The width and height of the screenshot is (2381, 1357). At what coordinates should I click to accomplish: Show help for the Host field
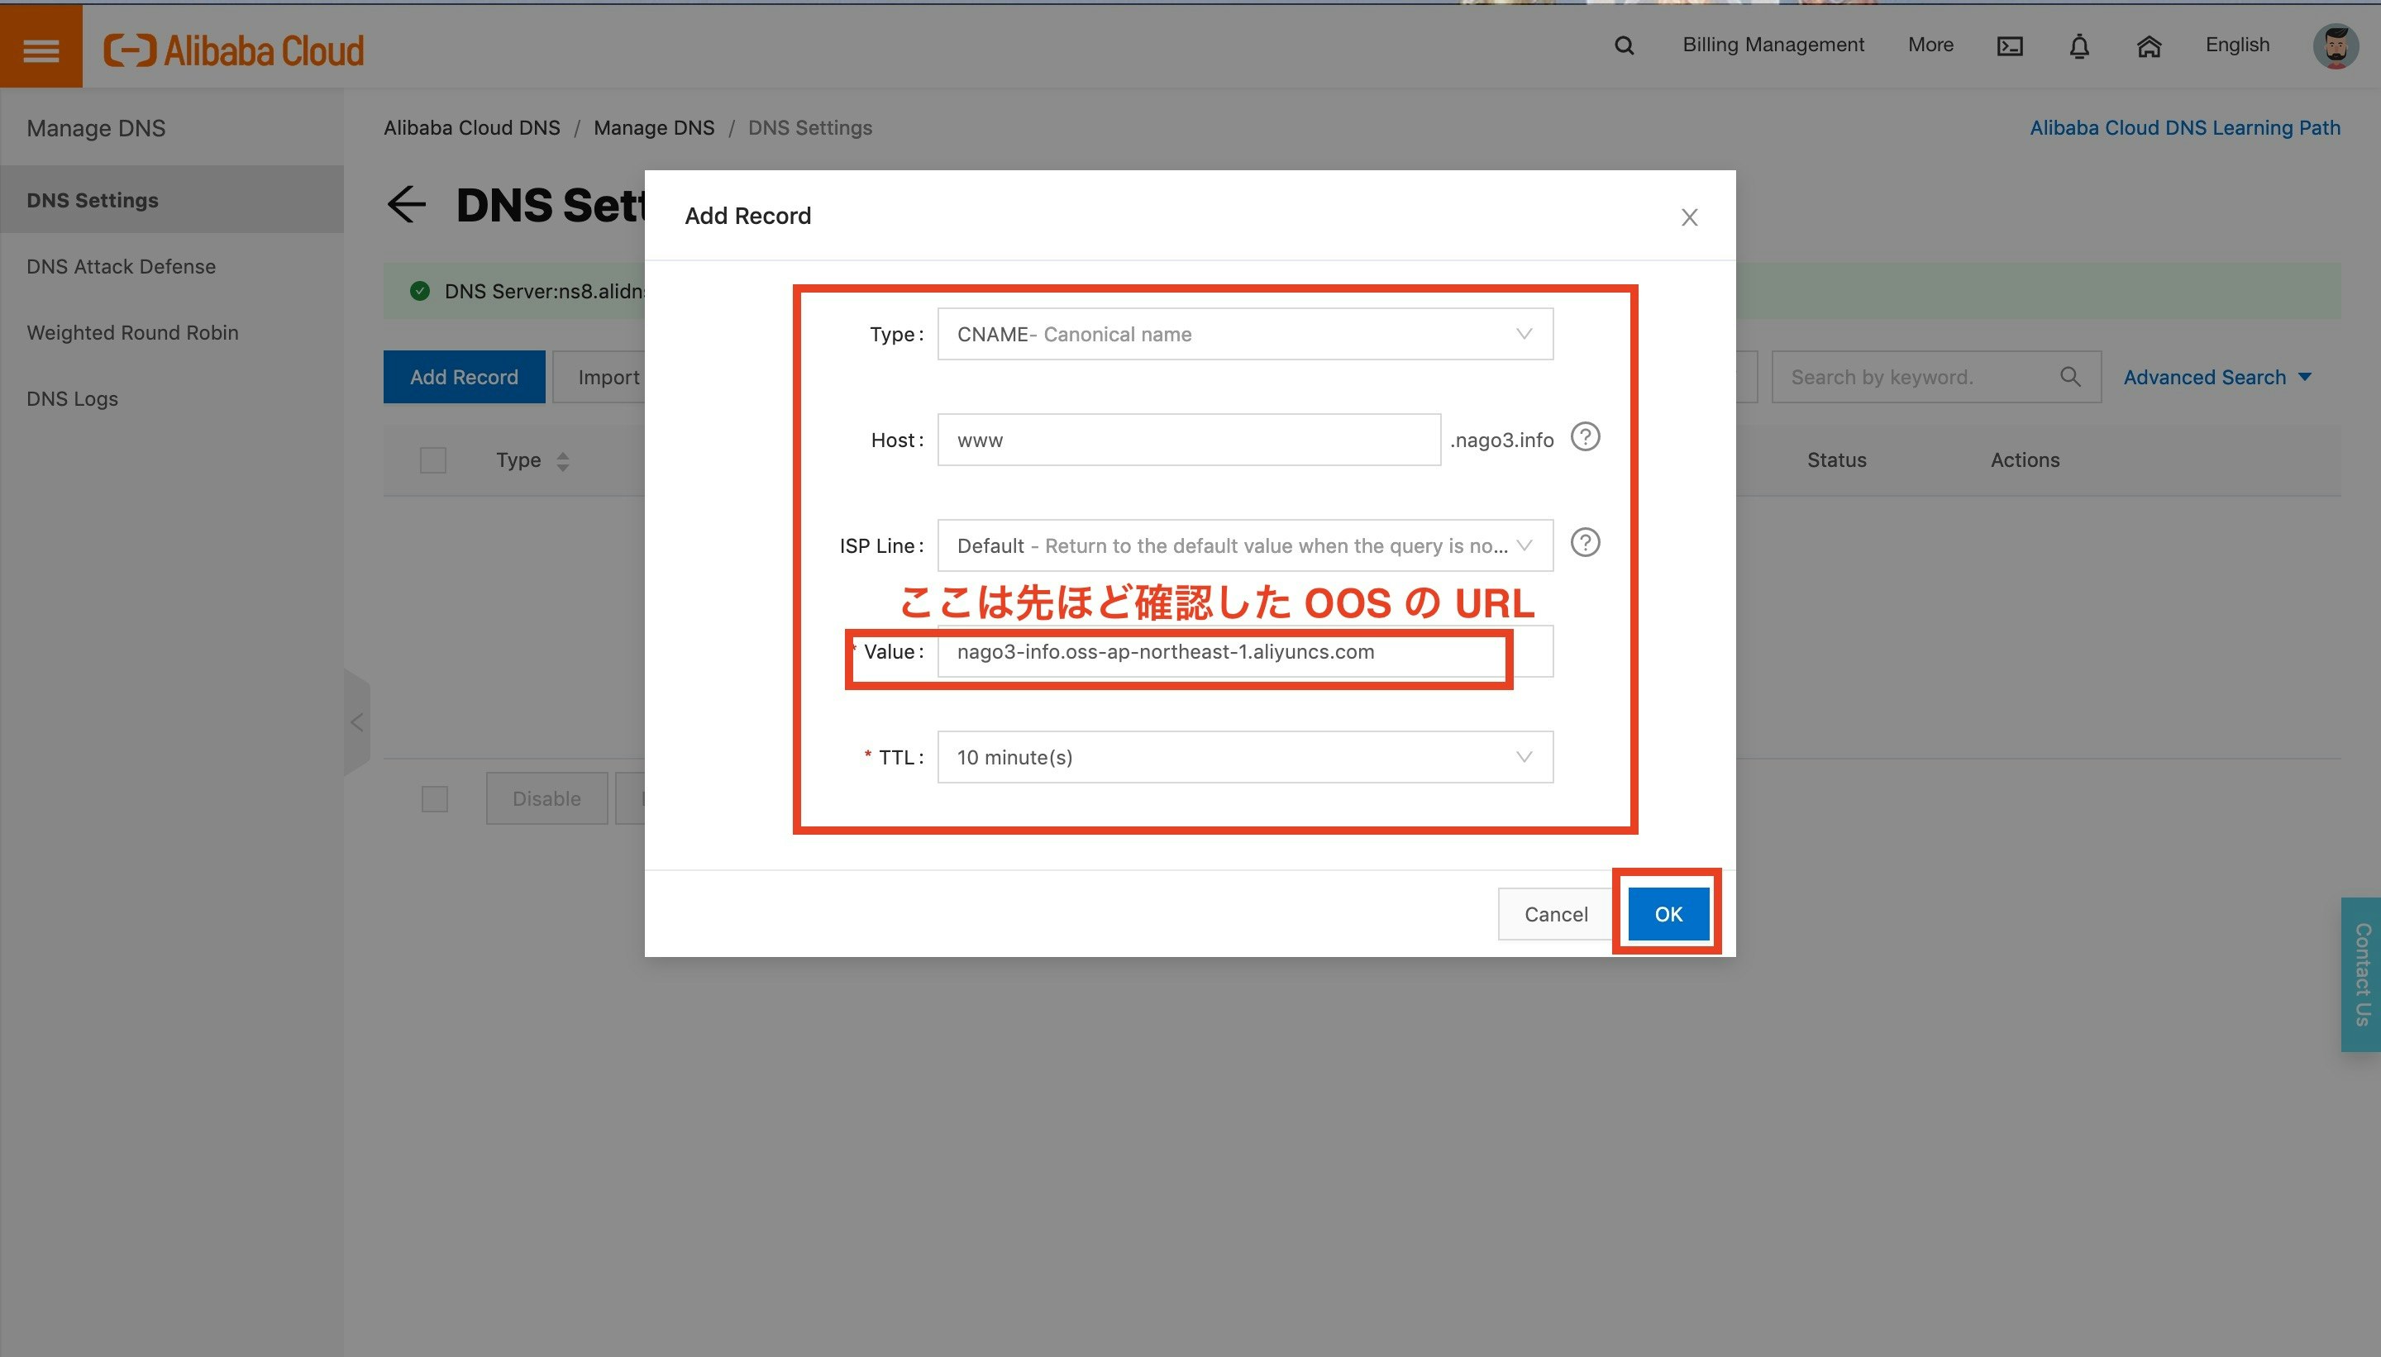[1585, 437]
